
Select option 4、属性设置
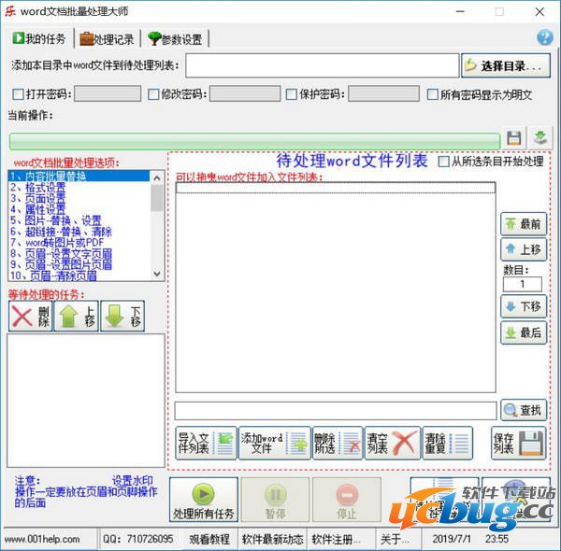79,209
